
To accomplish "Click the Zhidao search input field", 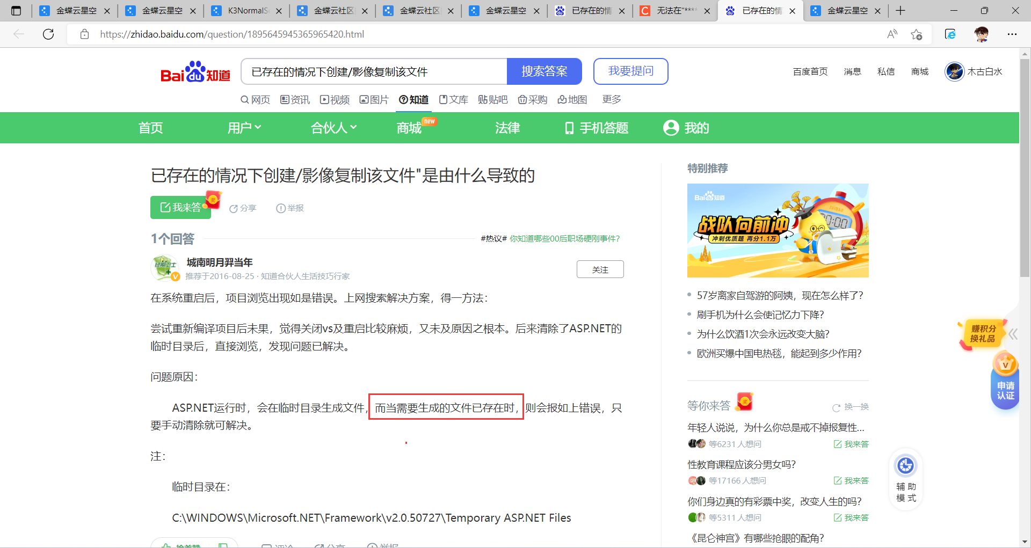I will pyautogui.click(x=374, y=71).
